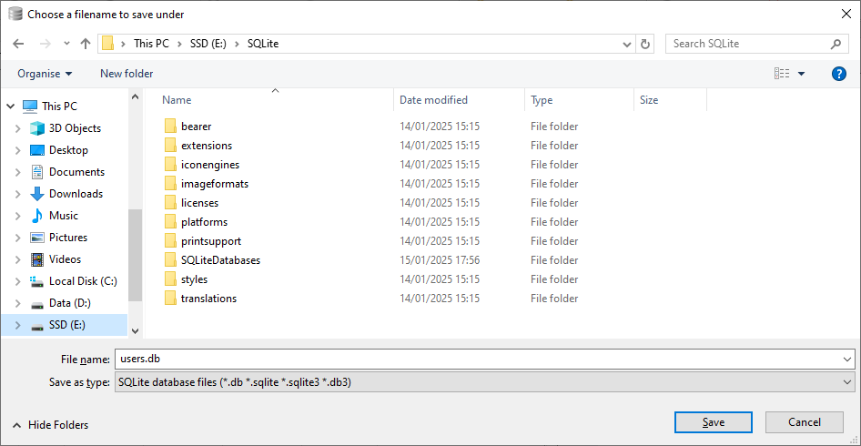Expand the SSD (E:) tree node
The height and width of the screenshot is (446, 861).
click(18, 325)
